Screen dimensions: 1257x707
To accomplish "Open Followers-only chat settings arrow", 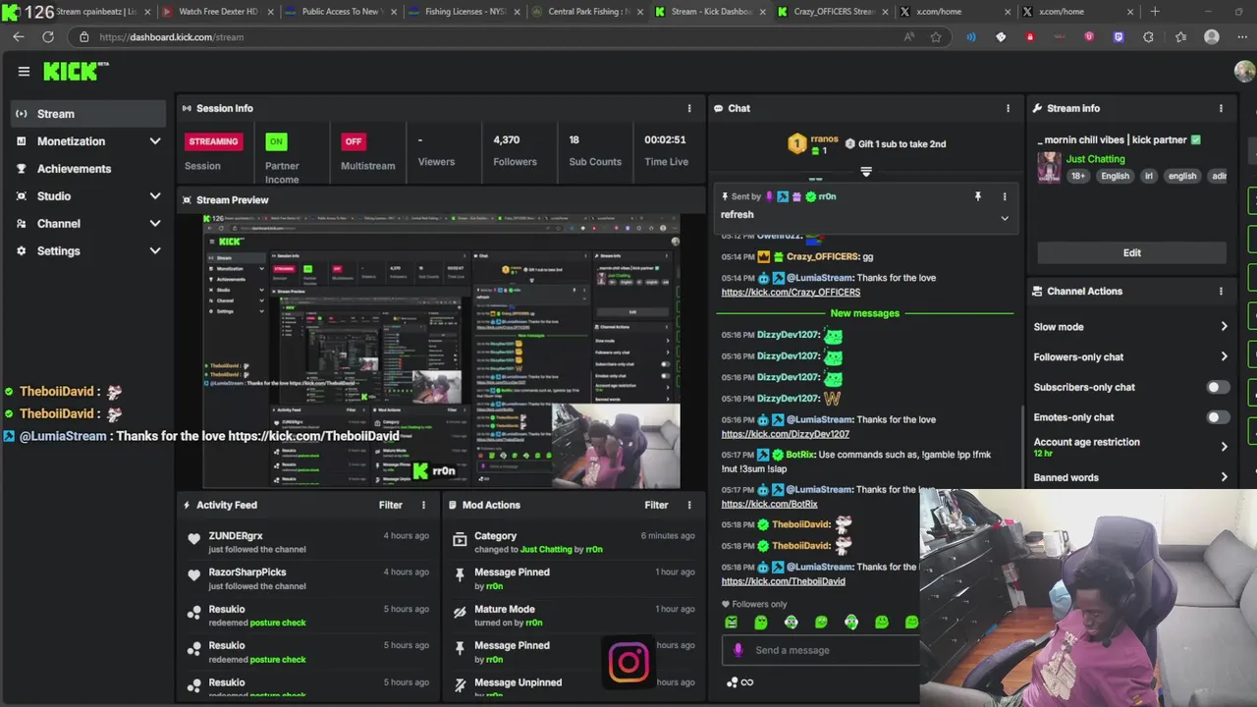I will click(1224, 357).
